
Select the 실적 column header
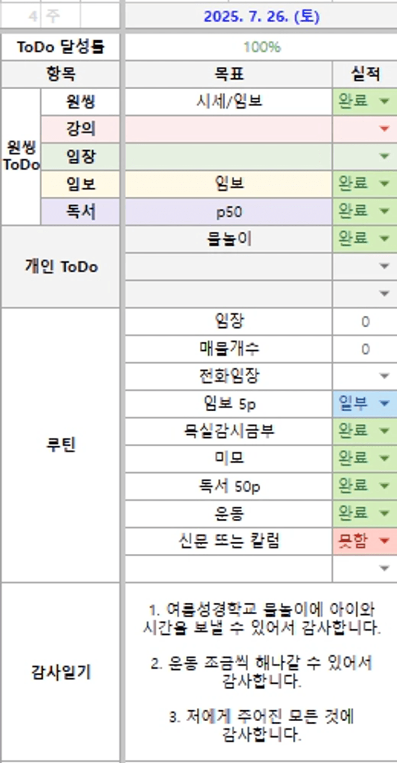pos(365,74)
